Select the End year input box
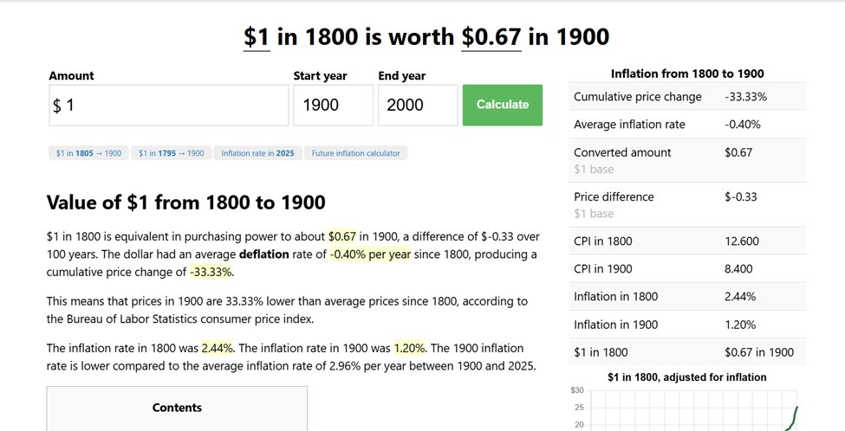 point(417,105)
